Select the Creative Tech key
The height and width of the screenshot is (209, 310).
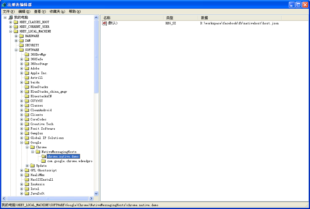(x=42, y=124)
